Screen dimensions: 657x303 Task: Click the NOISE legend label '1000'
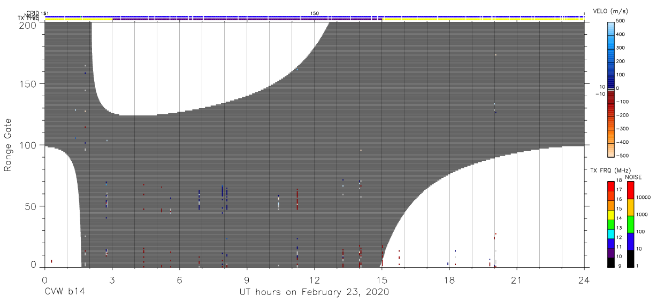coord(642,214)
